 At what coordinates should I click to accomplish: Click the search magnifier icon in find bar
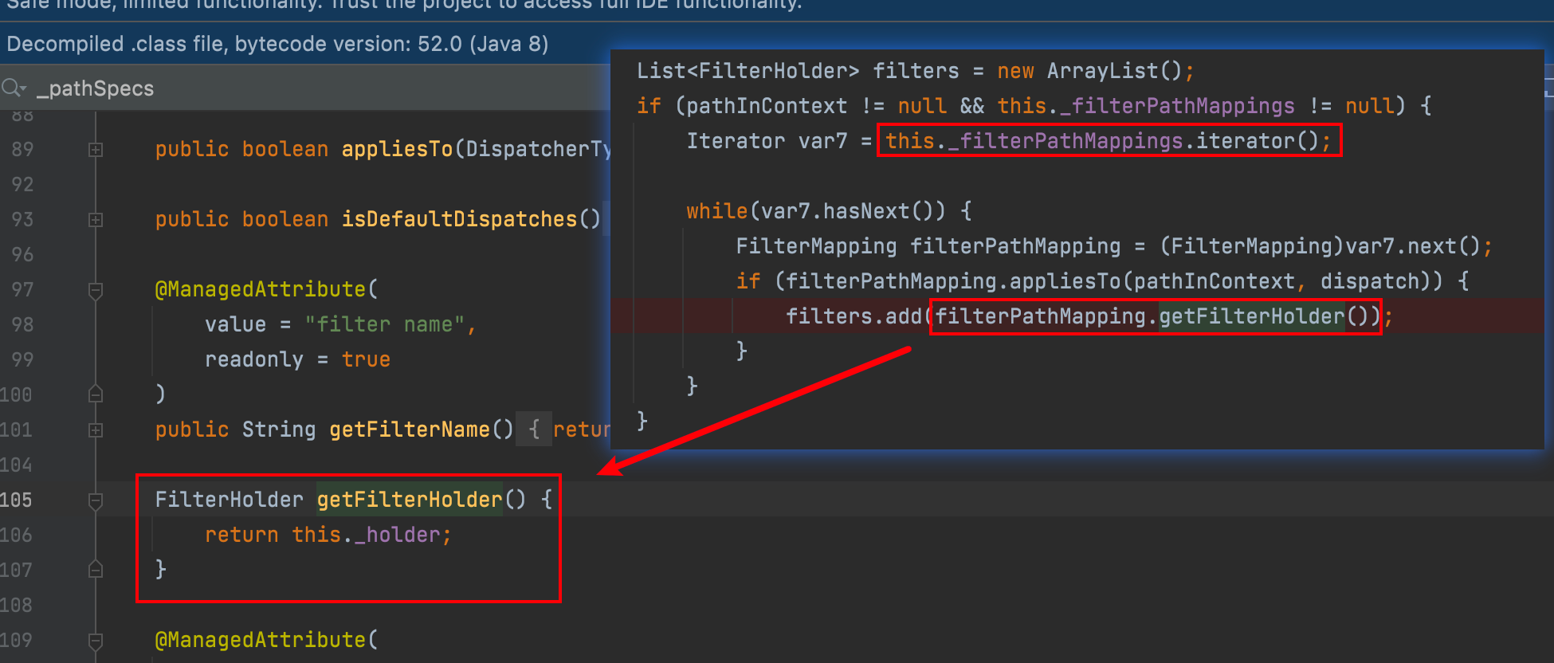[13, 88]
